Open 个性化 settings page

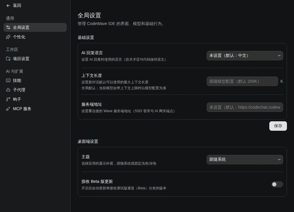[35, 37]
